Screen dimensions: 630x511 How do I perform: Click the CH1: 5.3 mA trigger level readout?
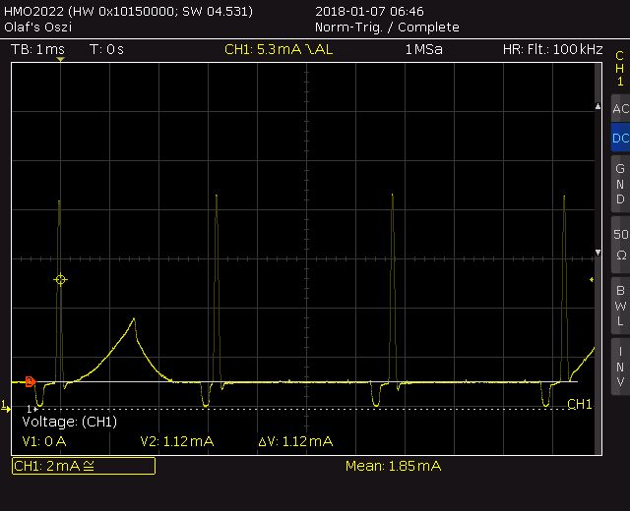point(279,49)
